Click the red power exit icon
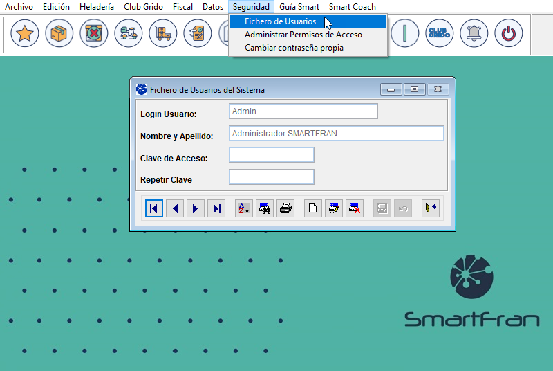 pos(509,33)
